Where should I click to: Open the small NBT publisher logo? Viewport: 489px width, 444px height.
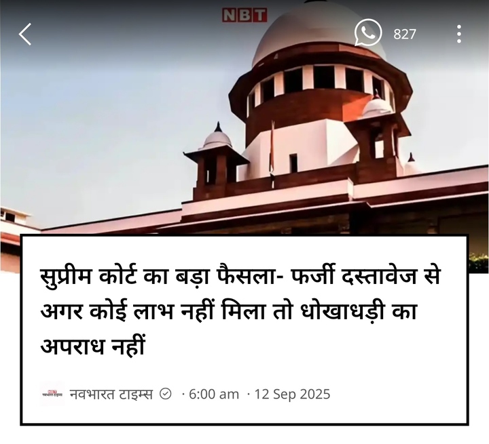(52, 395)
